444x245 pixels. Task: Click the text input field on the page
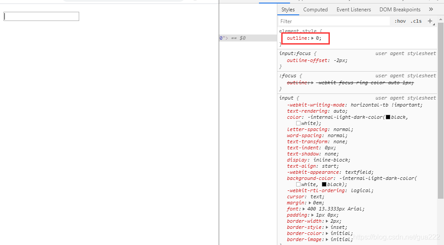pyautogui.click(x=42, y=17)
